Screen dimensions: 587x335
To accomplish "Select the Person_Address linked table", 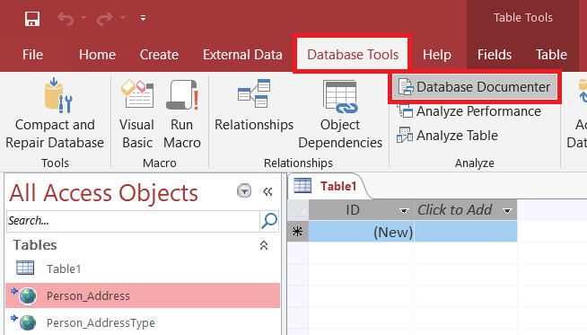I will (142, 296).
